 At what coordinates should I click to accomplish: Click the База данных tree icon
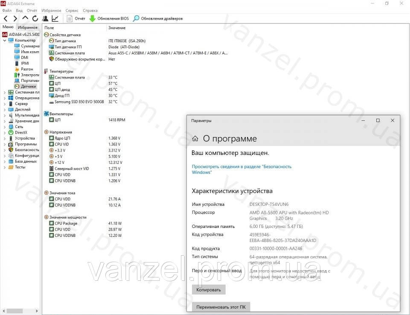pyautogui.click(x=11, y=161)
